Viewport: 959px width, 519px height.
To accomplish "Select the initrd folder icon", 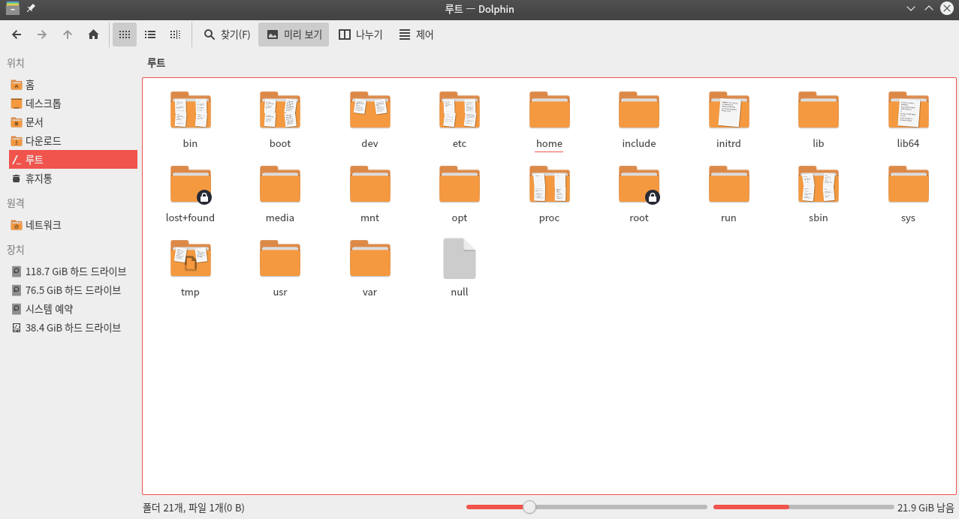I will click(728, 110).
